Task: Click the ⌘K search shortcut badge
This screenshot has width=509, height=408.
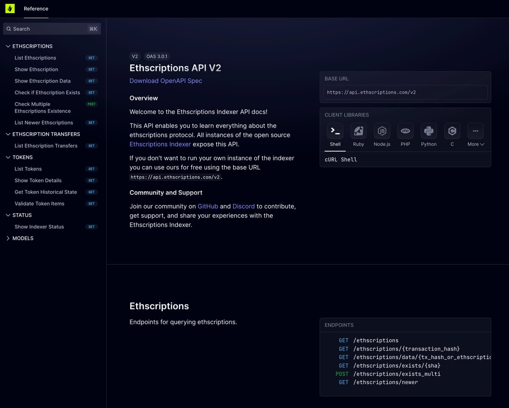Action: (x=93, y=29)
